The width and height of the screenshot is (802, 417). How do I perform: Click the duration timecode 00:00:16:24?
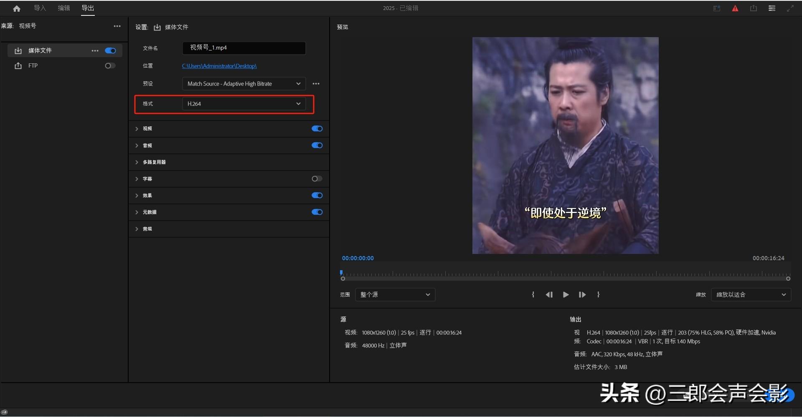(x=769, y=259)
